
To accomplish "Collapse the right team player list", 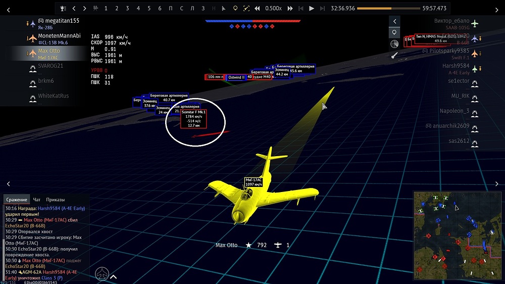I will tap(395, 21).
